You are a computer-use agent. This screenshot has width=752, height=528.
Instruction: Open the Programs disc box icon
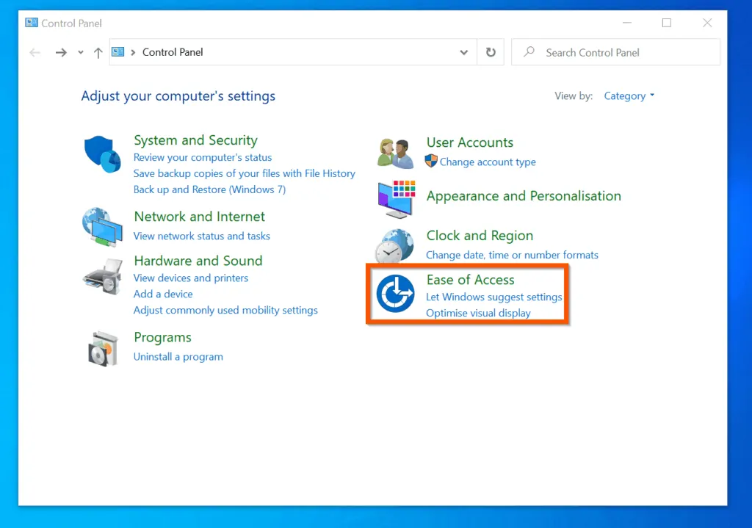click(x=102, y=348)
